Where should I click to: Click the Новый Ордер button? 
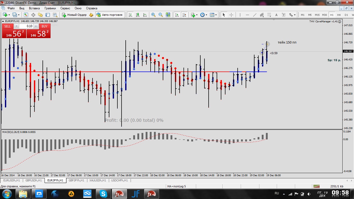pyautogui.click(x=74, y=15)
